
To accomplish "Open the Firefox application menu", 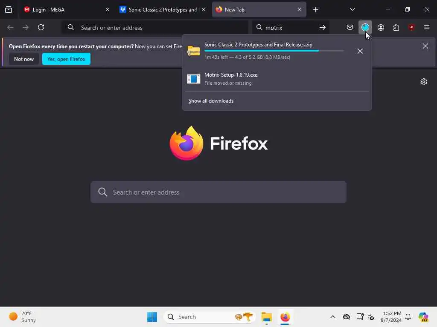I will coord(427,27).
